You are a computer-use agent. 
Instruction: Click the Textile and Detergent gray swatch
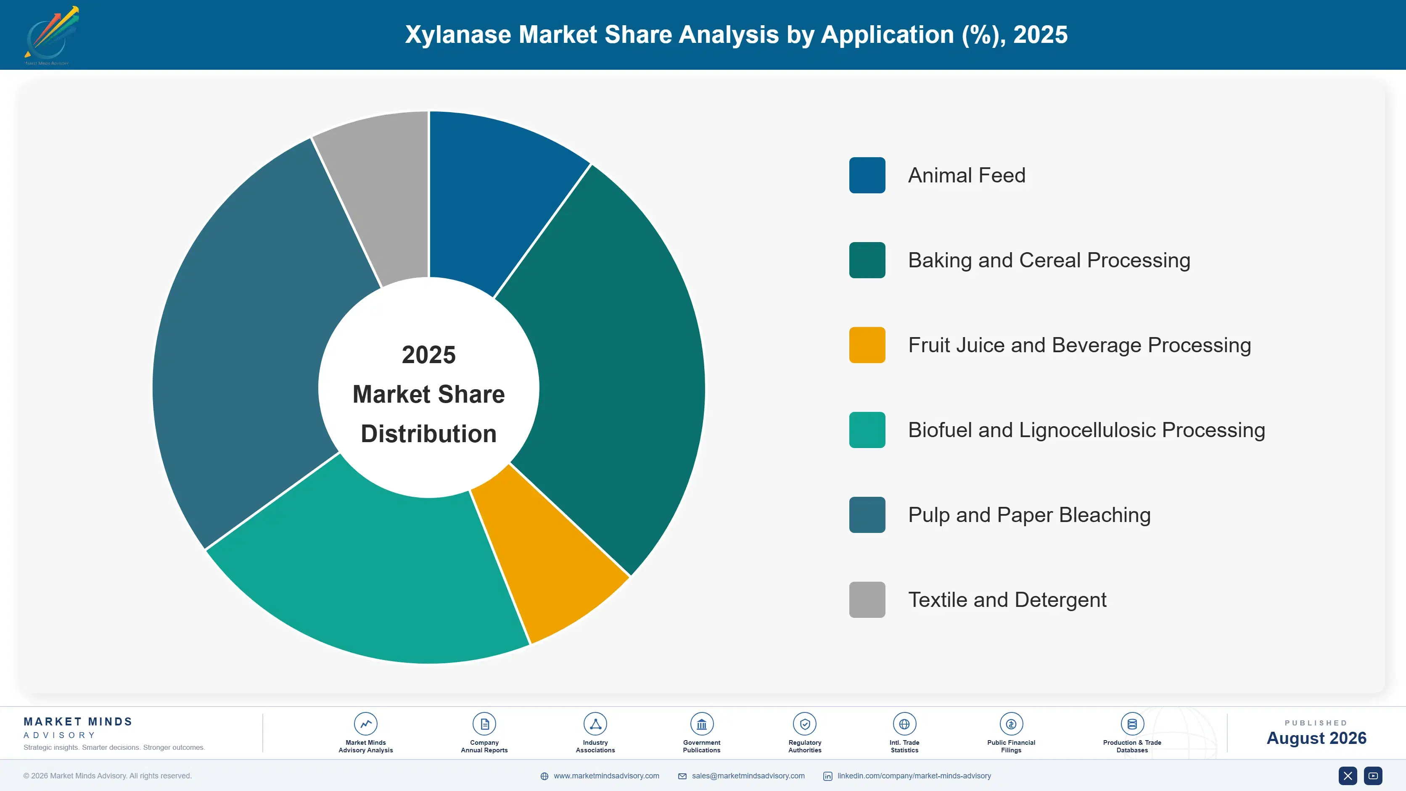(x=867, y=599)
